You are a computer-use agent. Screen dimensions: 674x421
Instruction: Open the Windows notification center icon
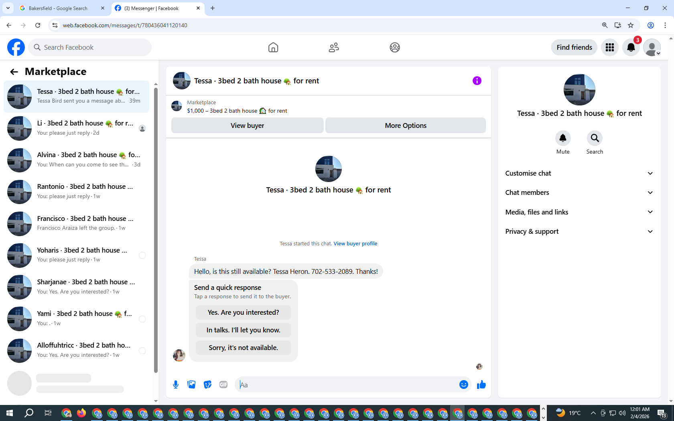coord(662,413)
